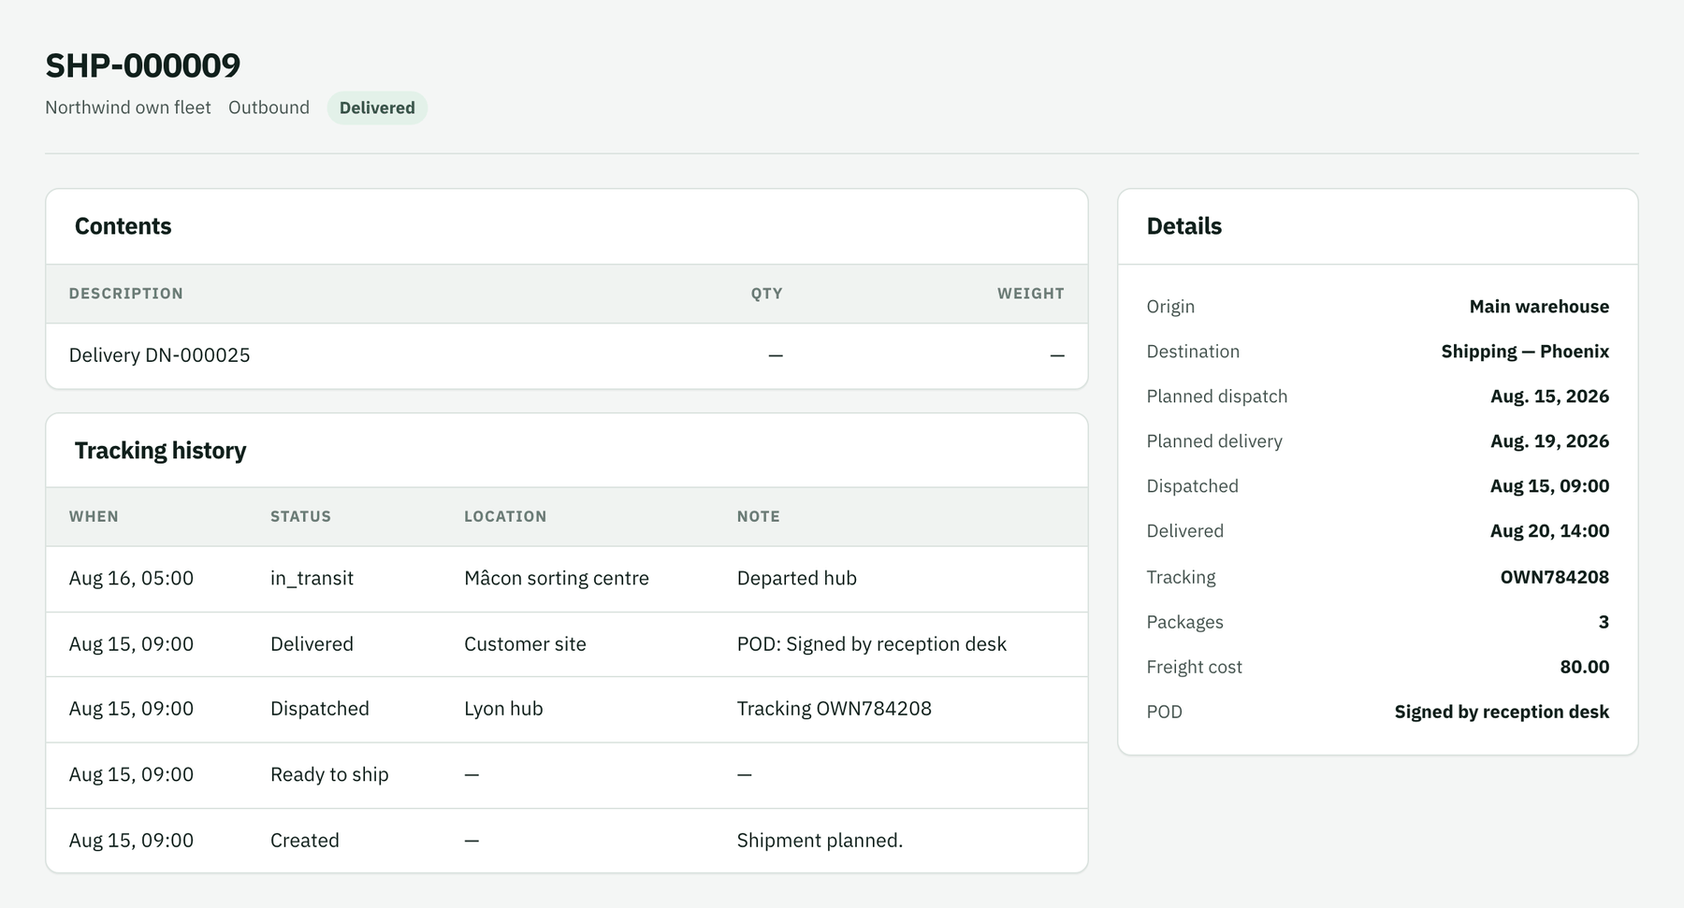Click the WHEN column header in tracking history
The image size is (1684, 908).
94,516
